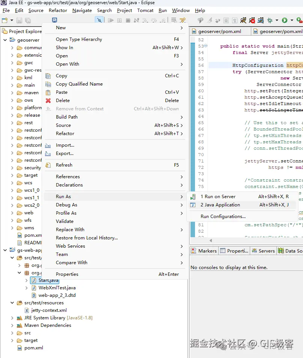Click Copy in the context menu

pos(115,76)
